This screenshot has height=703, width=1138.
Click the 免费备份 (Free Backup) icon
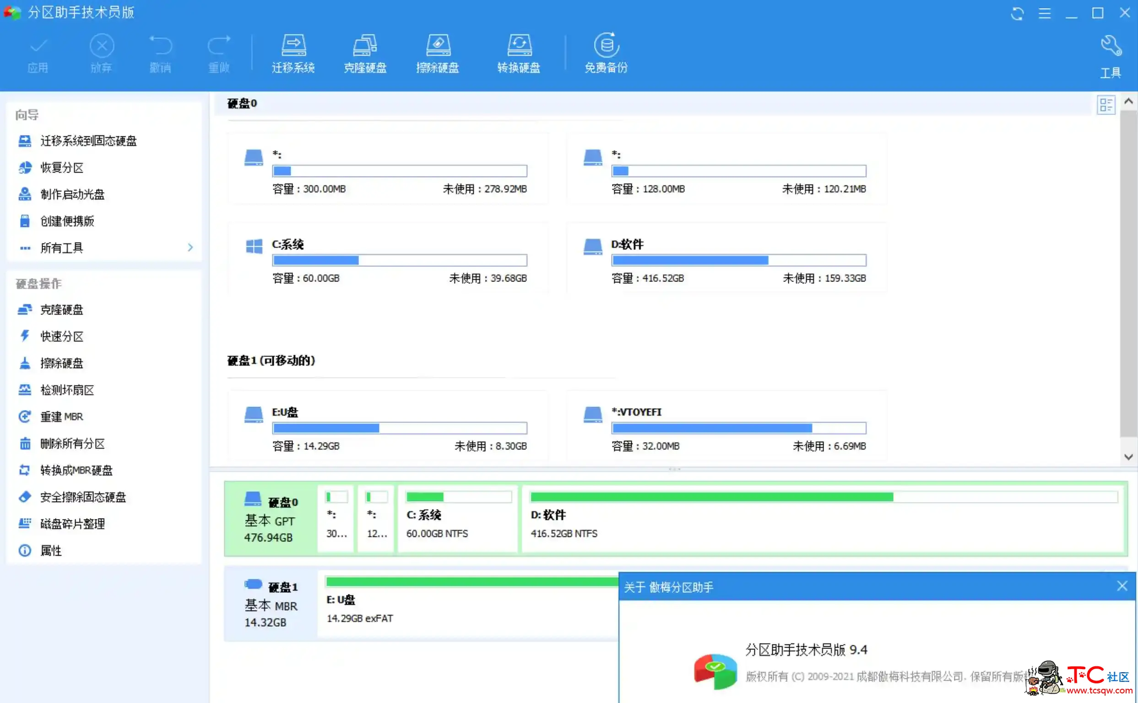click(x=607, y=50)
